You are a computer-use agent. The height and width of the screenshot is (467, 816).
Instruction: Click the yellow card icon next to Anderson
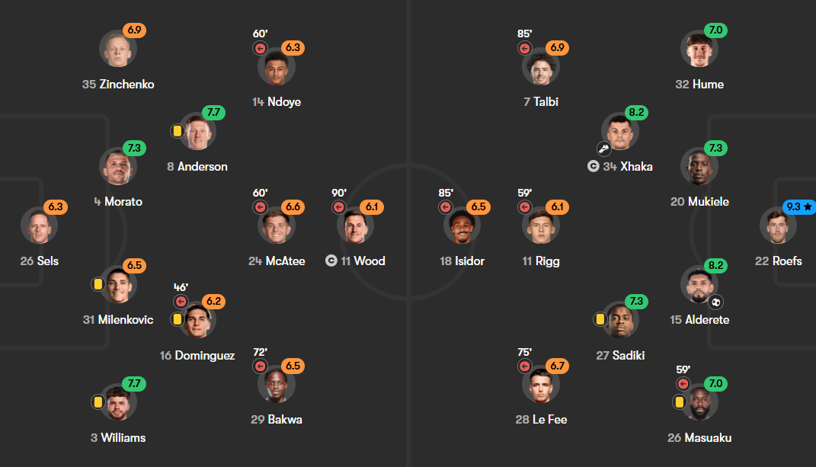(177, 131)
